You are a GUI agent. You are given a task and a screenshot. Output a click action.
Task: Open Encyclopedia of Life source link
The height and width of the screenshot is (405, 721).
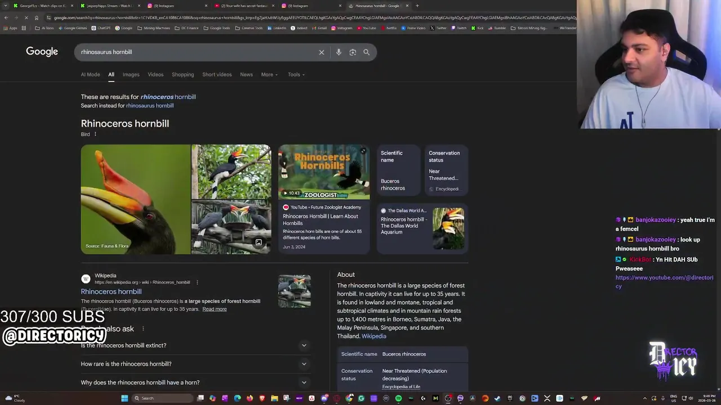[x=401, y=387]
